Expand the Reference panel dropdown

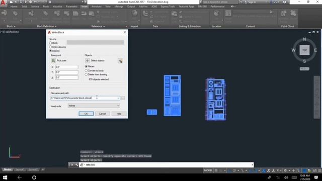click(98, 26)
